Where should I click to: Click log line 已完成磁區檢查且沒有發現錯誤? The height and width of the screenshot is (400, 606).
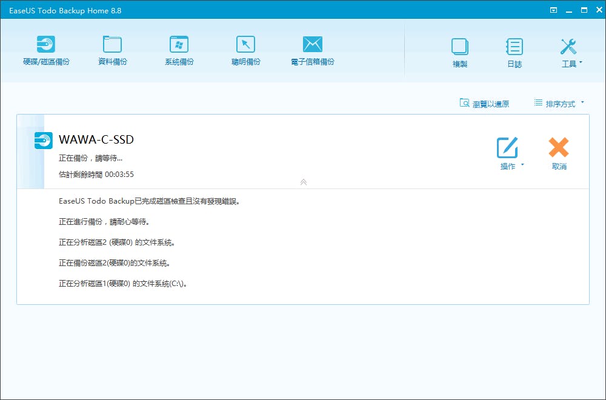pos(149,201)
